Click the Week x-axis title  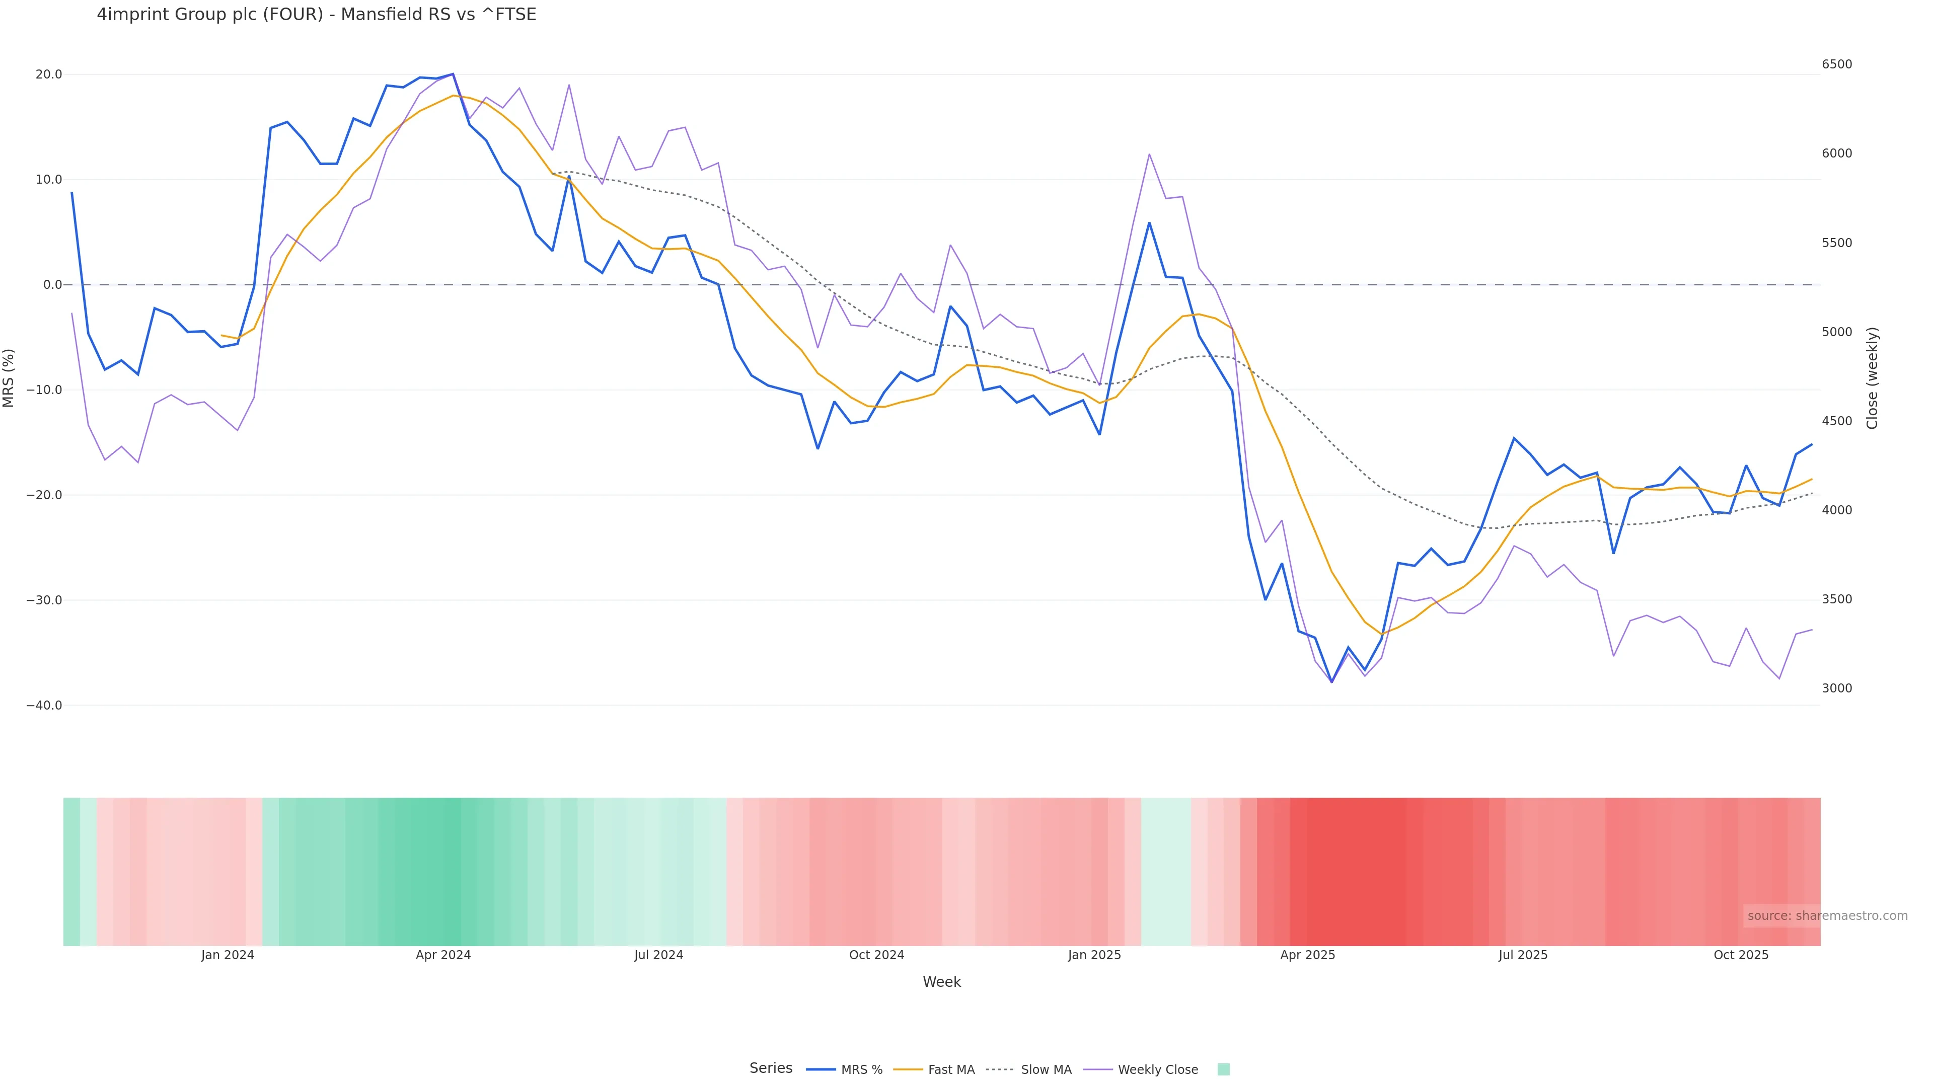941,982
